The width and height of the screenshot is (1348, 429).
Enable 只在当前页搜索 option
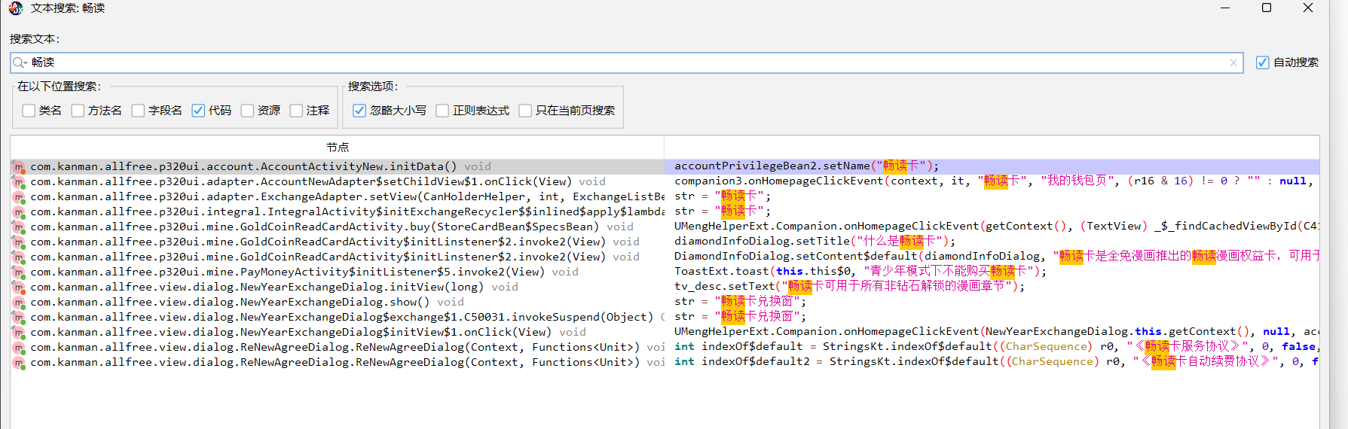click(525, 111)
